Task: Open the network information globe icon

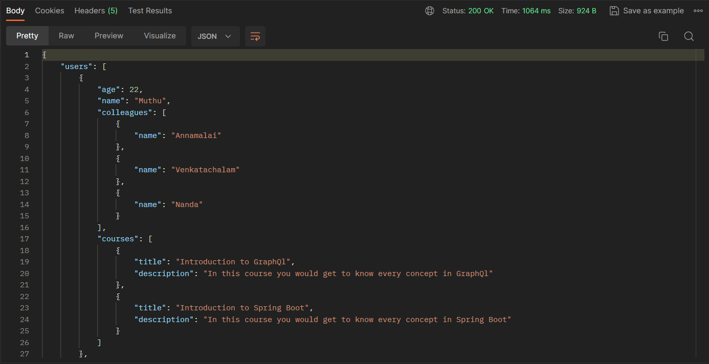Action: tap(429, 10)
